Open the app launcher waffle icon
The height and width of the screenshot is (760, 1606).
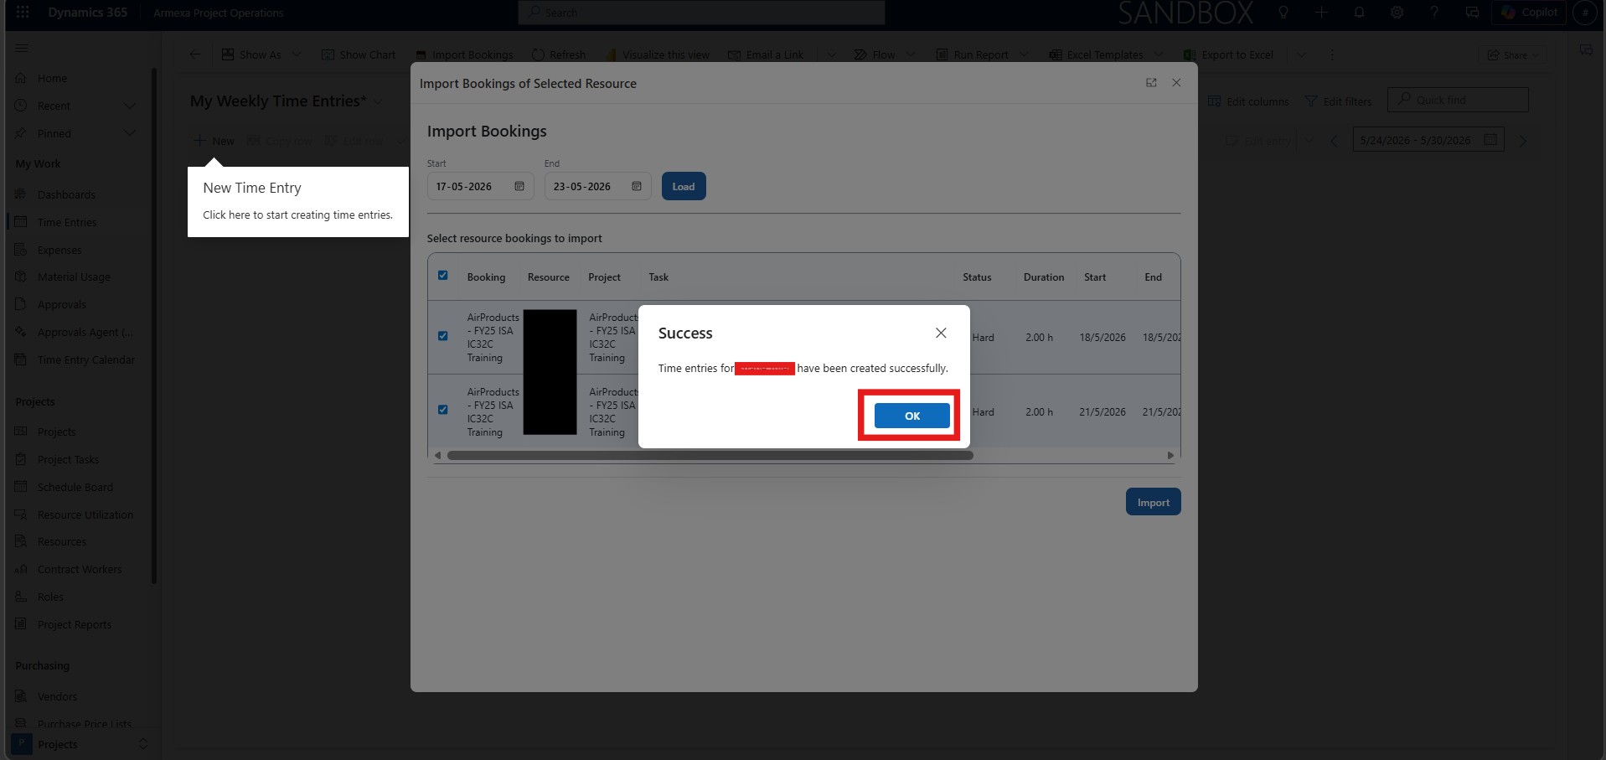(x=23, y=13)
